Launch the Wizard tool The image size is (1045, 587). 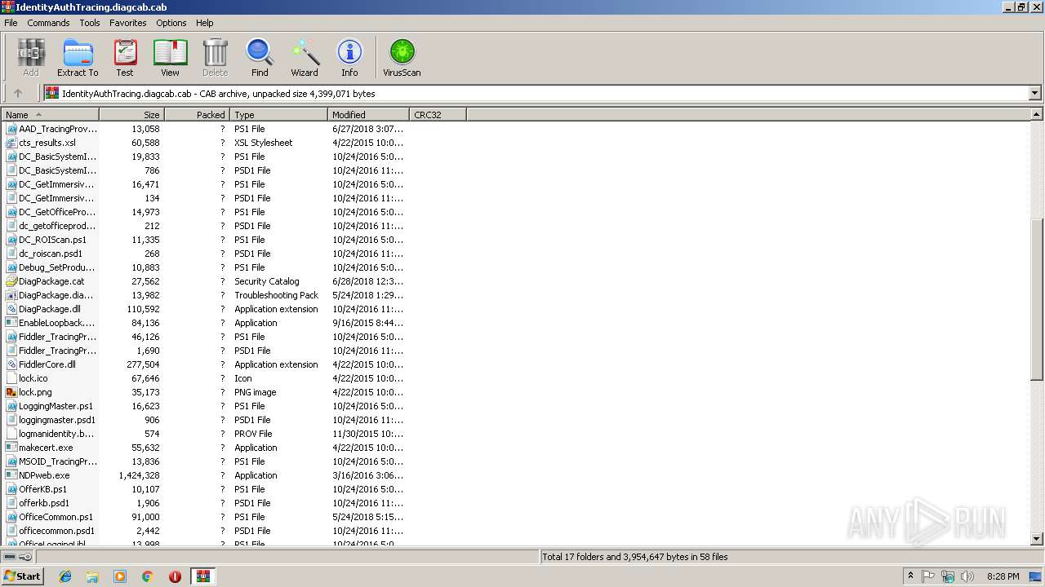[x=305, y=58]
